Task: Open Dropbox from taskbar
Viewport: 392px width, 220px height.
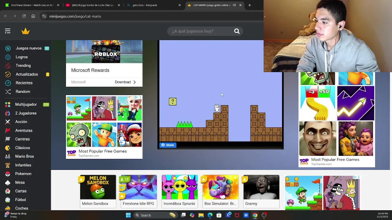Action: click(x=246, y=215)
